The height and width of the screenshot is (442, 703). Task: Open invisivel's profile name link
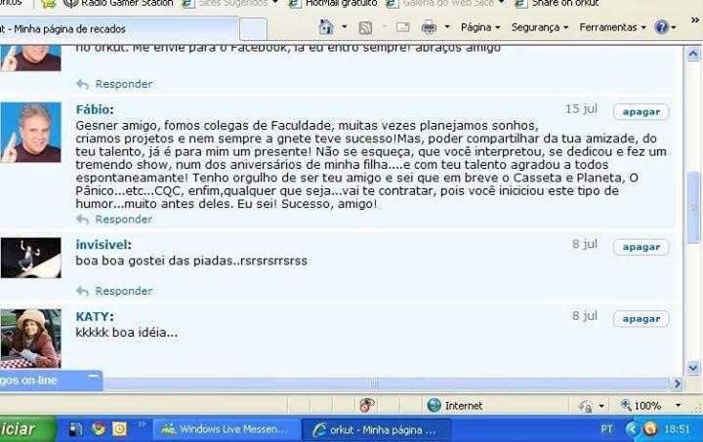point(102,245)
